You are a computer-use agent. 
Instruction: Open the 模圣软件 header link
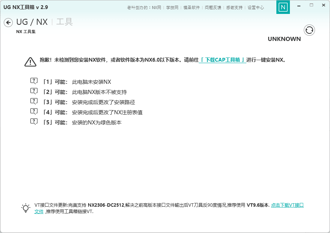click(191, 8)
